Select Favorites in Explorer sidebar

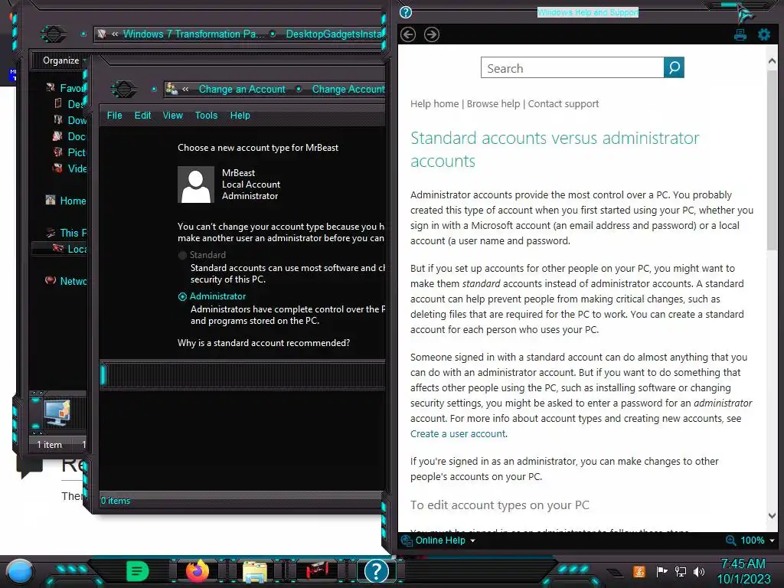66,88
